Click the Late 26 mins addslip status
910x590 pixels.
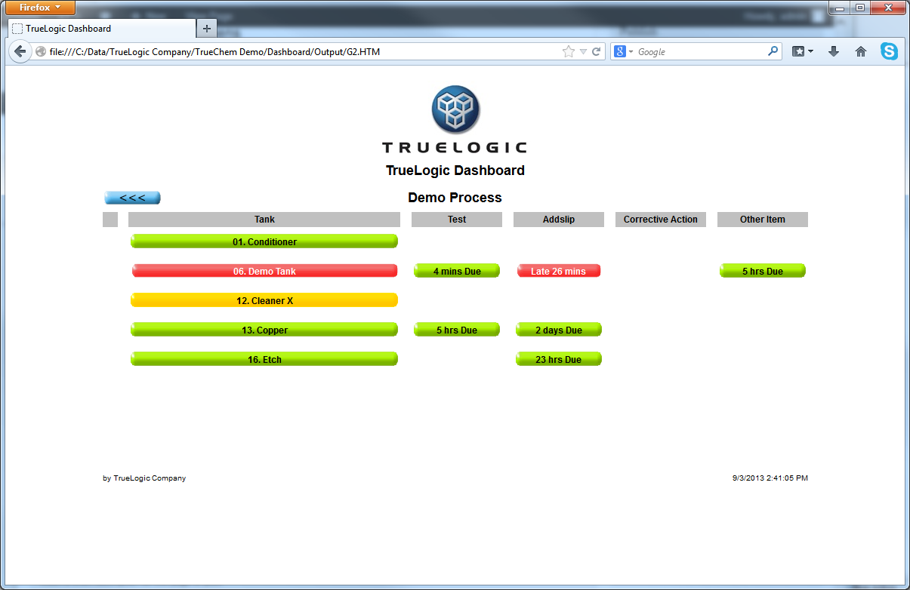559,271
